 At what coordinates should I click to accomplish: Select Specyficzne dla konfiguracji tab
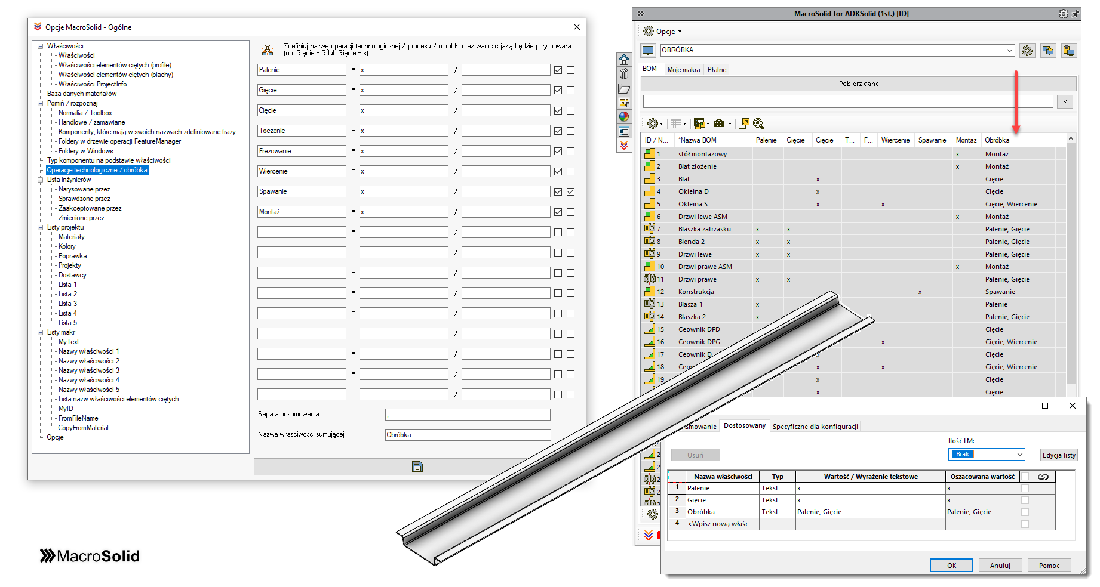coord(815,427)
